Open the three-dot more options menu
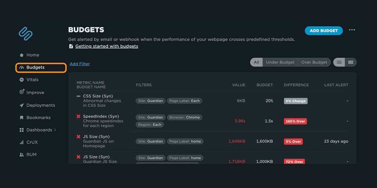The width and height of the screenshot is (377, 188). [x=352, y=30]
